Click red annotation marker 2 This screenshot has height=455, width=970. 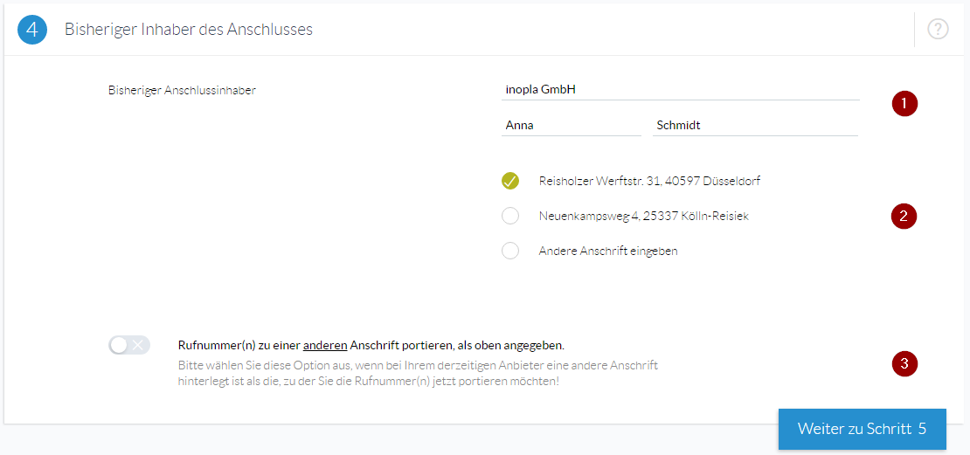click(904, 217)
